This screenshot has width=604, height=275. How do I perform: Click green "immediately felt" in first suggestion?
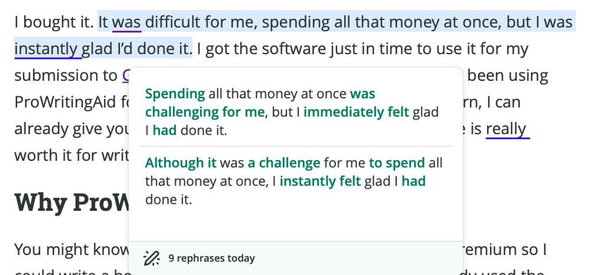point(356,112)
